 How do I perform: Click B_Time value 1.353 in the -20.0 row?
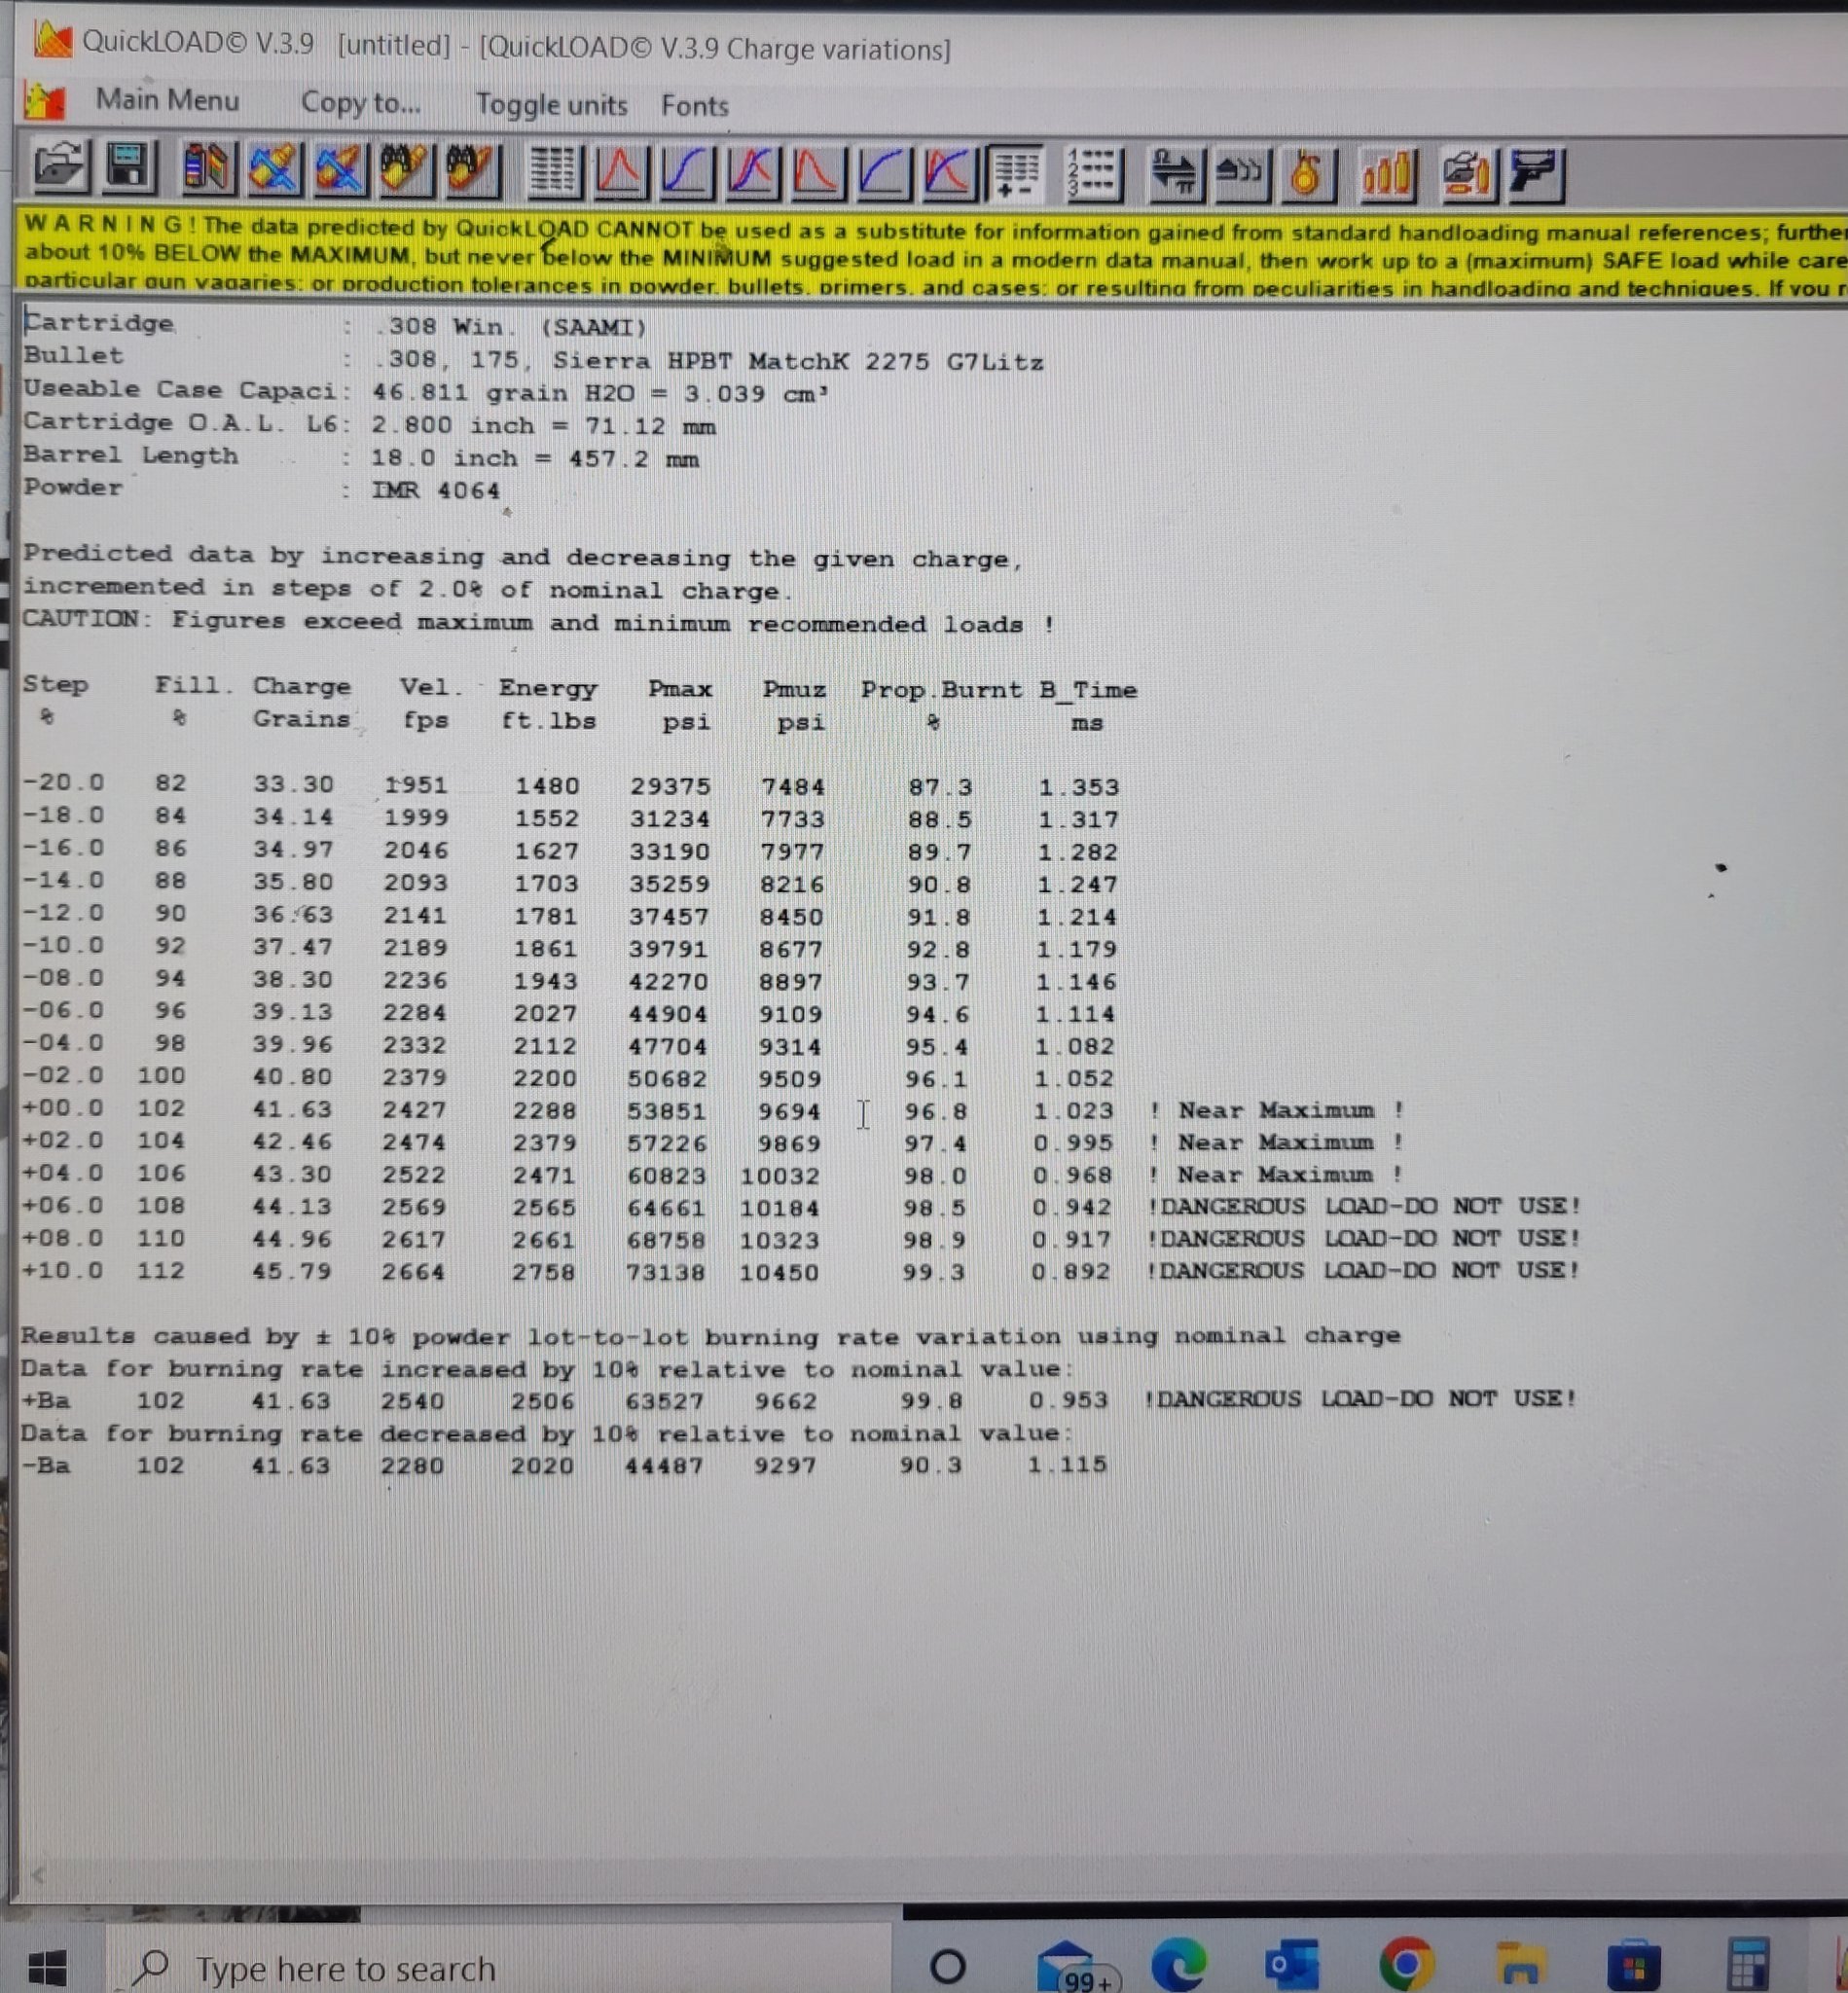click(1078, 787)
